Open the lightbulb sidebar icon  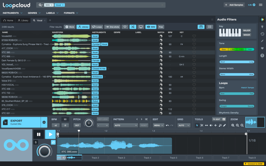tap(262, 27)
